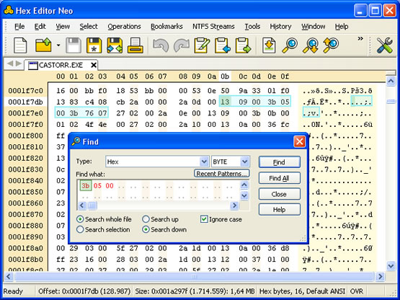This screenshot has height=300, width=400.
Task: Click the Close button in Find dialog
Action: 280,194
